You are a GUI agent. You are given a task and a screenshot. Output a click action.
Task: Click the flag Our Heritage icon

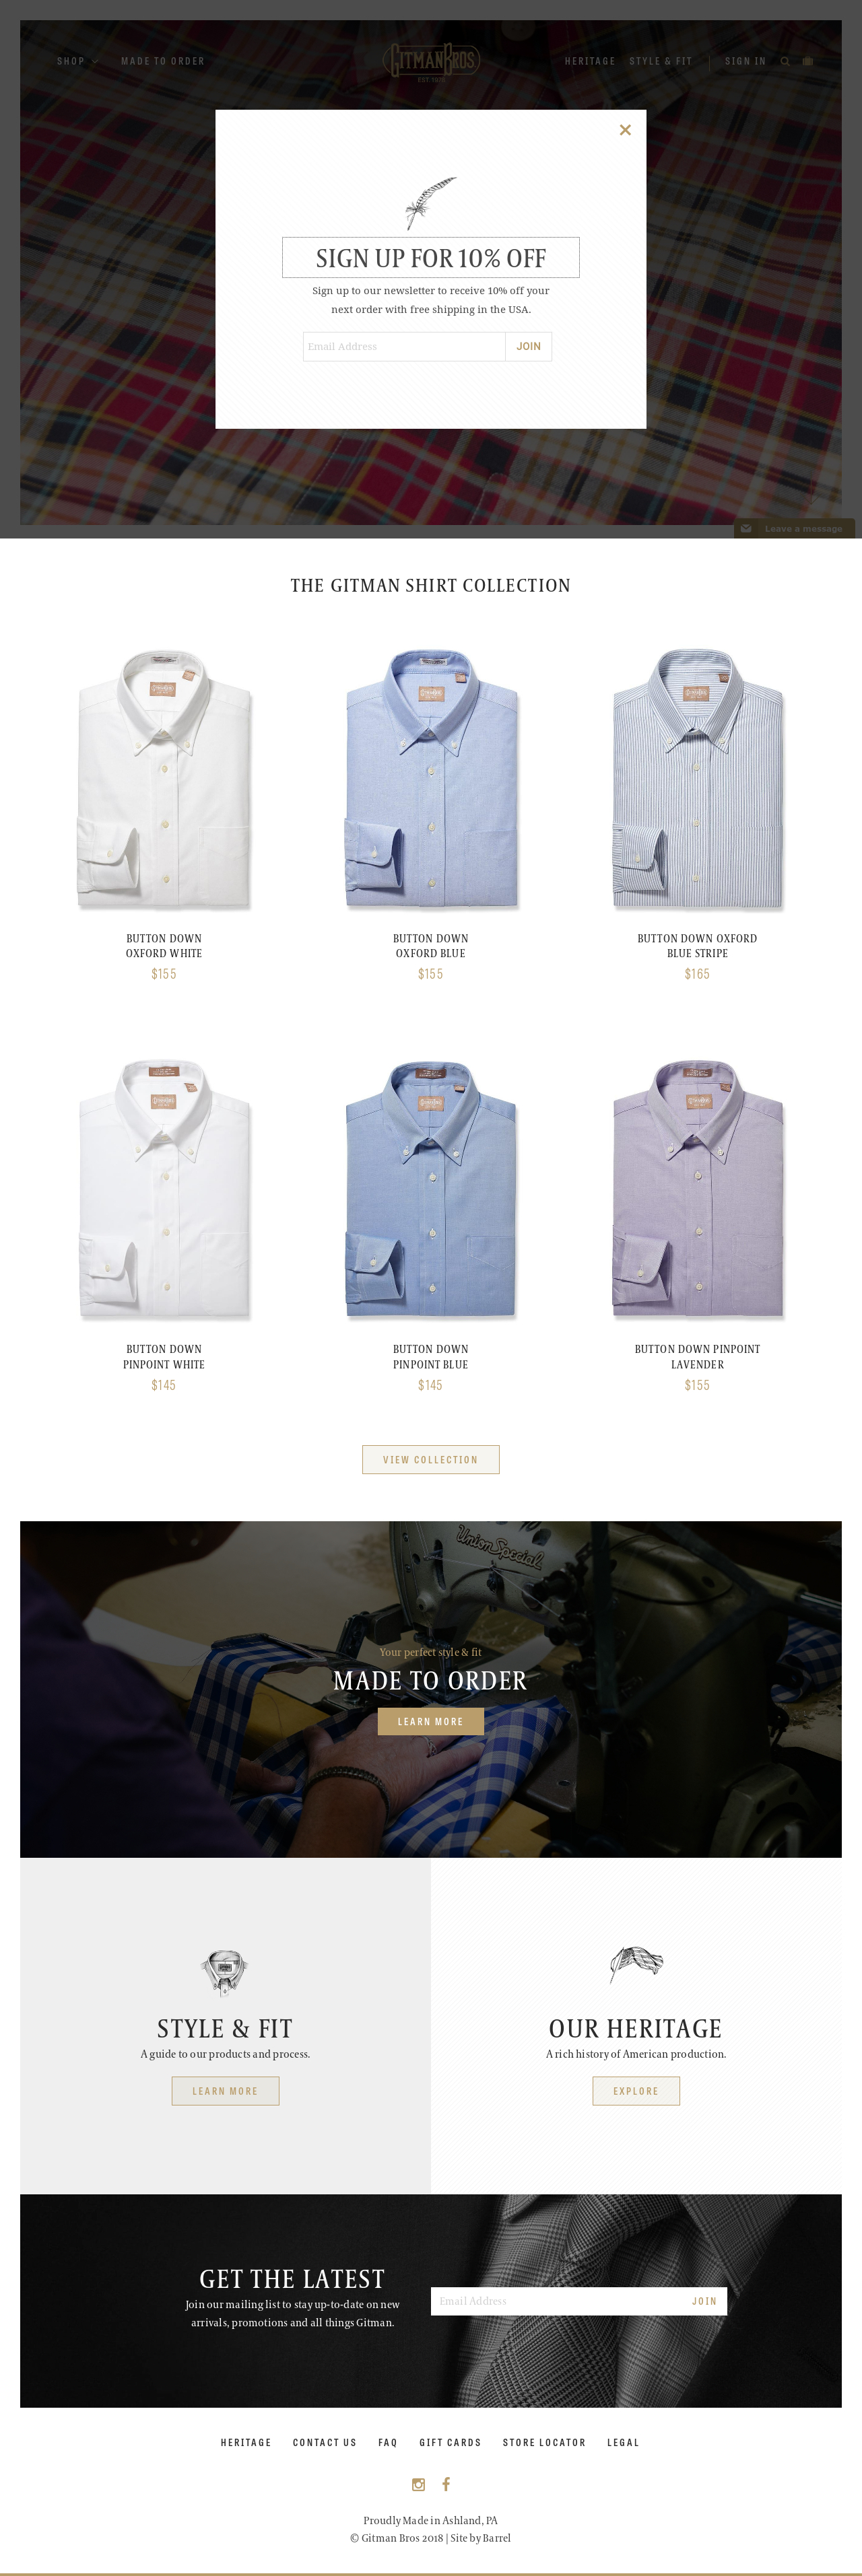636,1964
